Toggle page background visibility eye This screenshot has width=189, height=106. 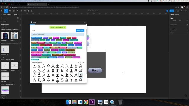coord(187,21)
